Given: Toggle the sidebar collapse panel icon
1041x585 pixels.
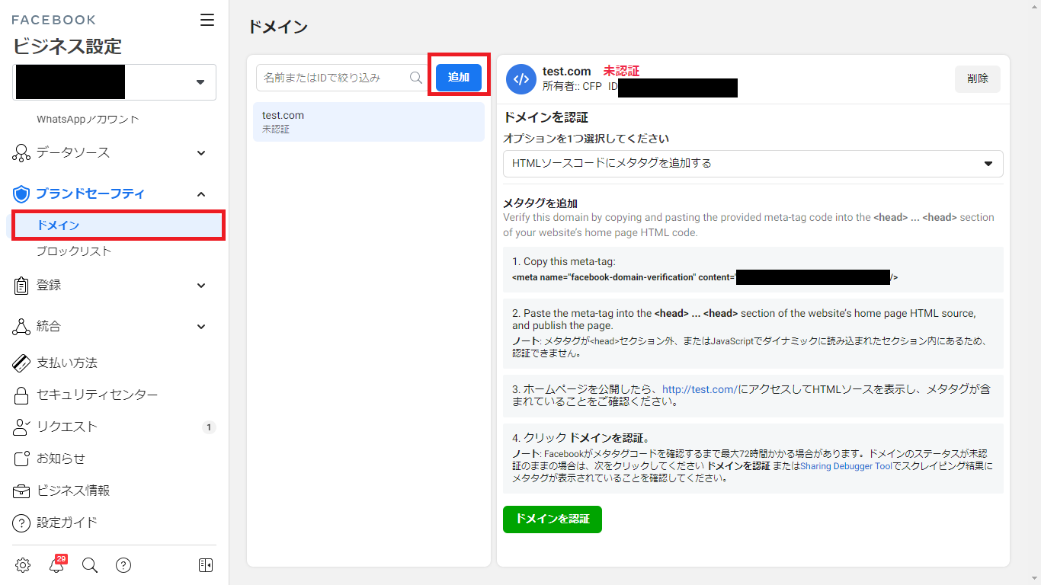Looking at the screenshot, I should (206, 565).
